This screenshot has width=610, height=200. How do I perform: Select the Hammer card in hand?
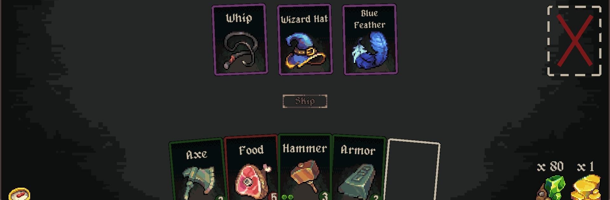305,167
